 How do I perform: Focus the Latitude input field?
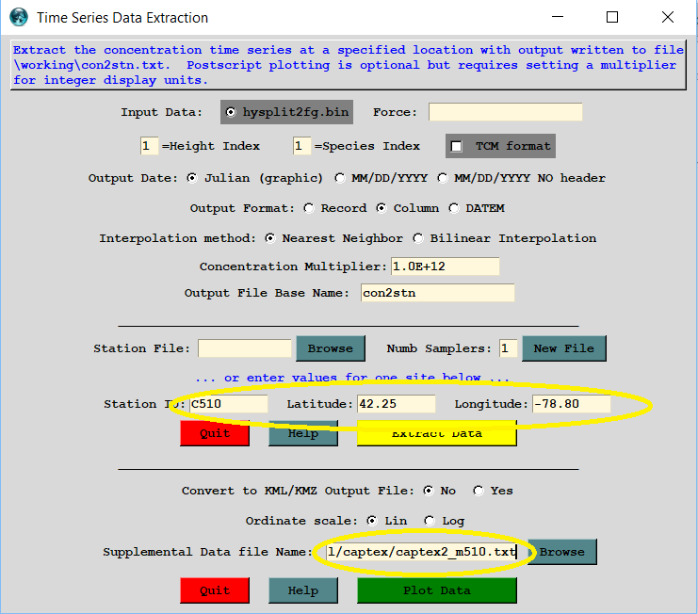pos(396,404)
